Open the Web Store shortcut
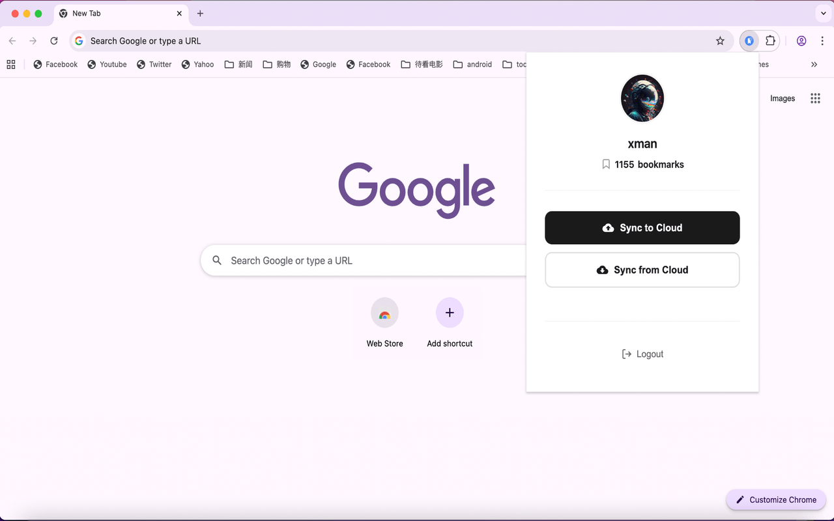Screen dimensions: 834x521 [384, 323]
